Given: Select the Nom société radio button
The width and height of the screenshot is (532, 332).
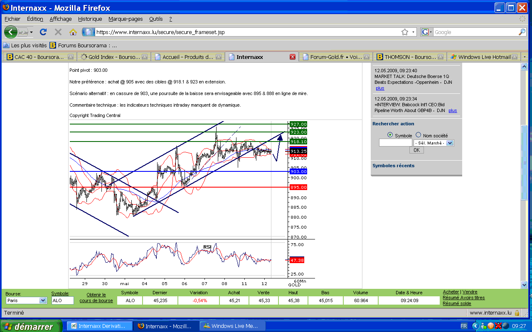Looking at the screenshot, I should click(x=418, y=135).
